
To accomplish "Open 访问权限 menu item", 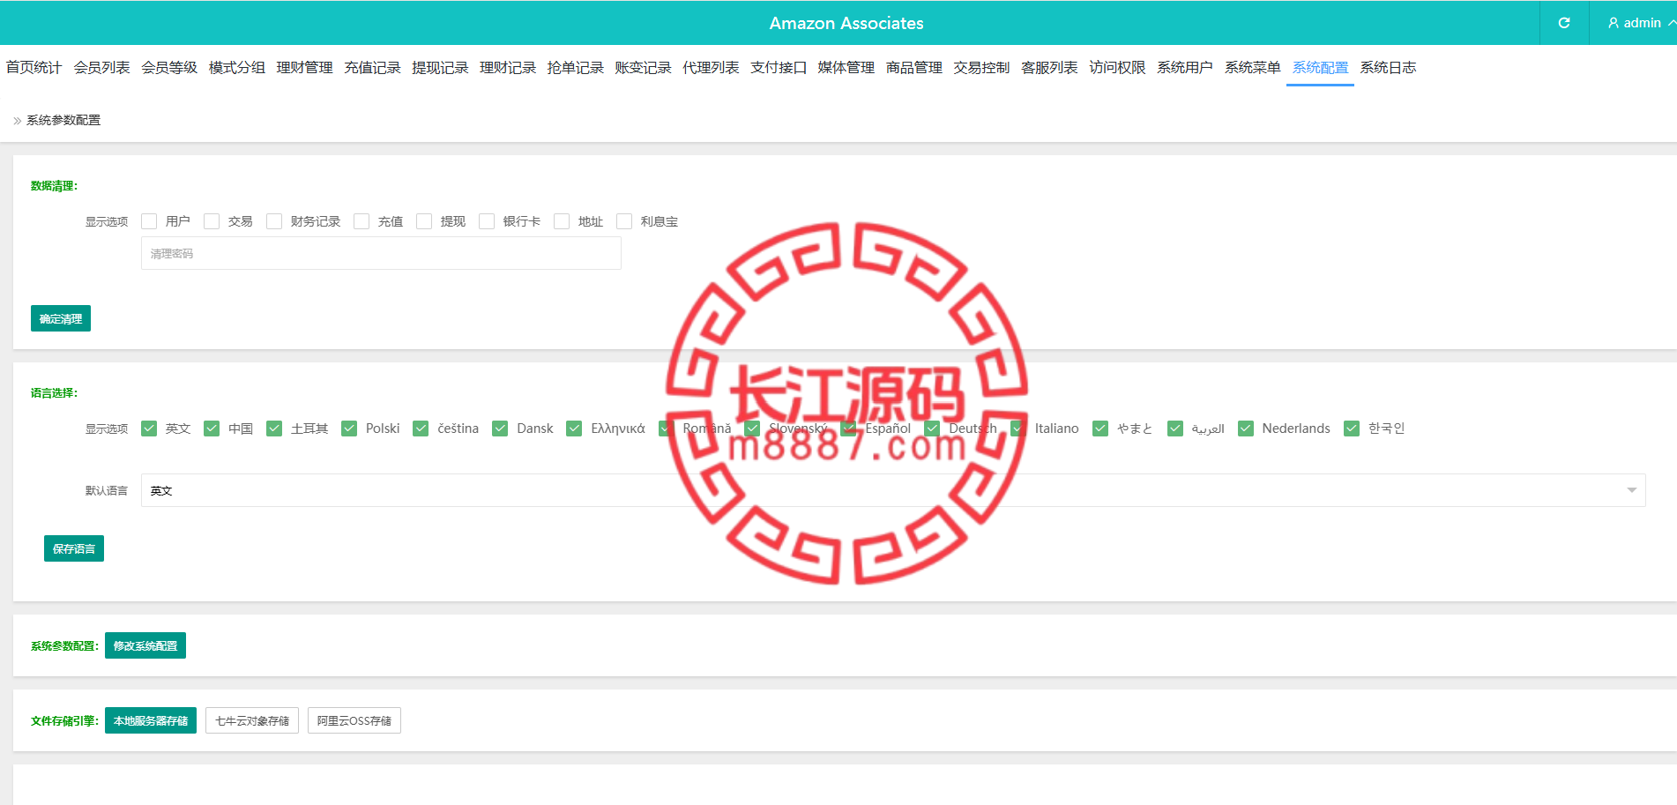I will [x=1117, y=67].
